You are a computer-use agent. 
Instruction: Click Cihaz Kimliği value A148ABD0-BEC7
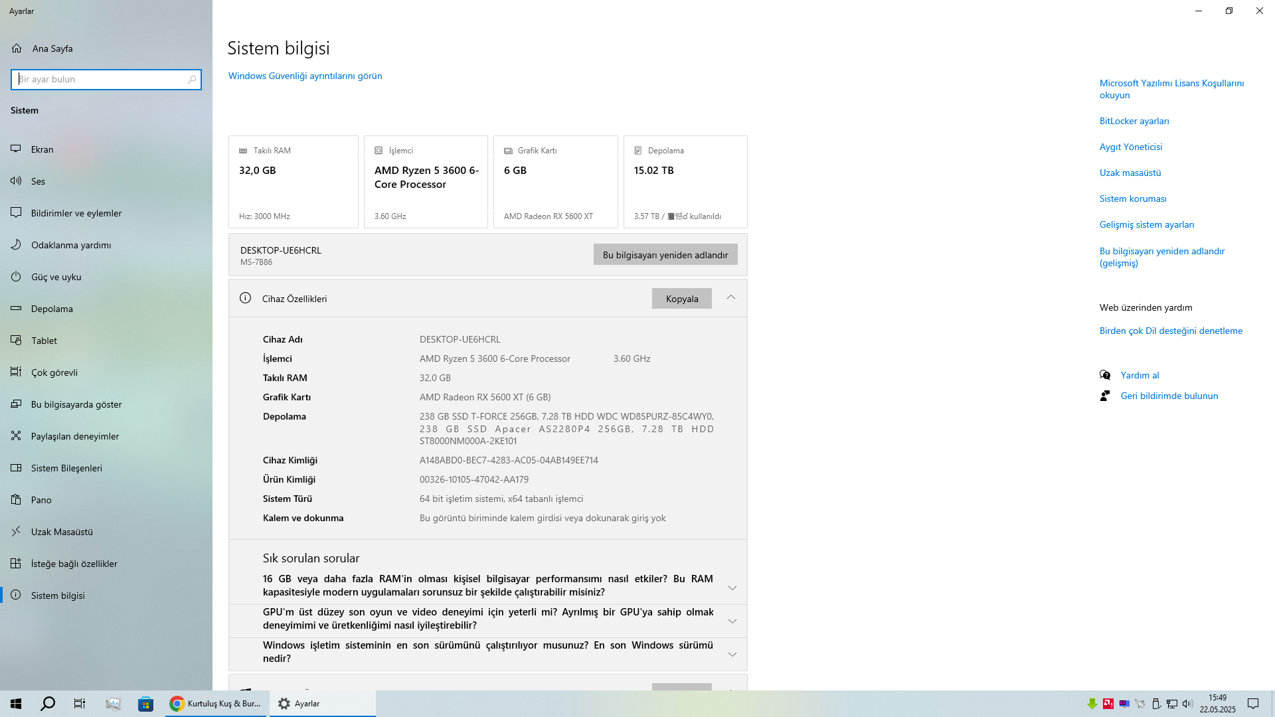(509, 460)
